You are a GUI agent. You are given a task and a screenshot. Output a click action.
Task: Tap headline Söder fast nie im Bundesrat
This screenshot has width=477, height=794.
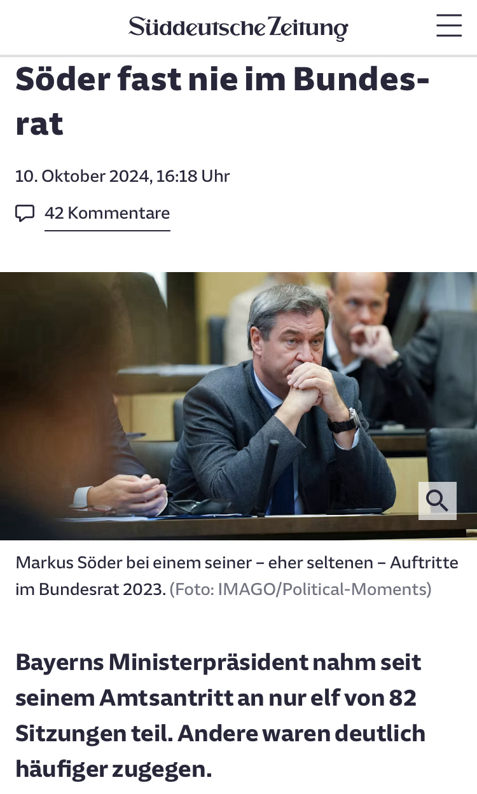pyautogui.click(x=223, y=100)
